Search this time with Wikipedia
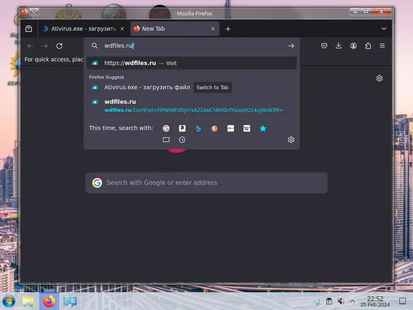Screen dimensions: 413x310 coord(247,128)
